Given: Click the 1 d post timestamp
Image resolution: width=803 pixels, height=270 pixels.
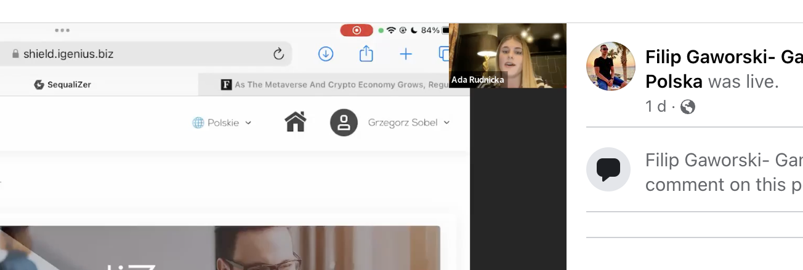Looking at the screenshot, I should pos(656,107).
